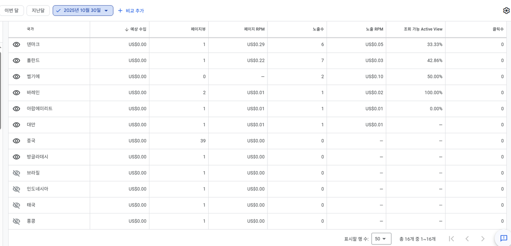Screen dimensions: 511x246
Task: Go to the next page arrow
Action: pos(483,239)
